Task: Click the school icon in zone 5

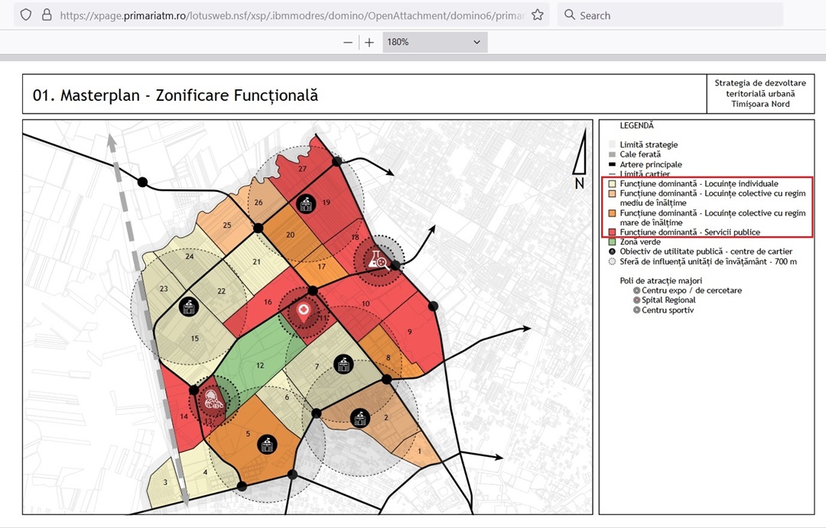Action: [267, 444]
